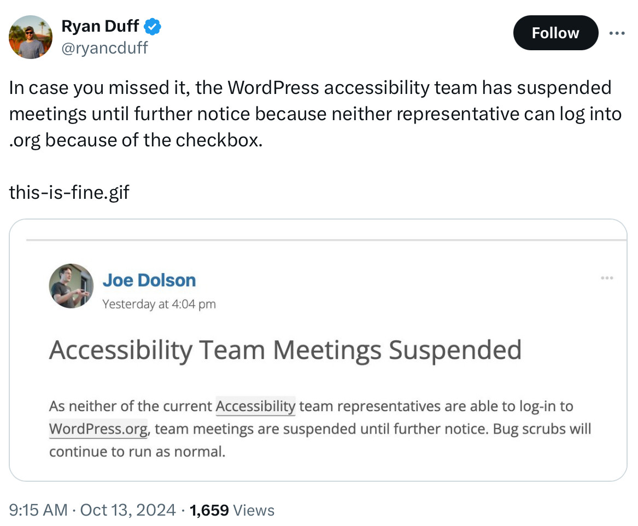The image size is (638, 526).
Task: Follow Ryan Duff
Action: pyautogui.click(x=555, y=33)
